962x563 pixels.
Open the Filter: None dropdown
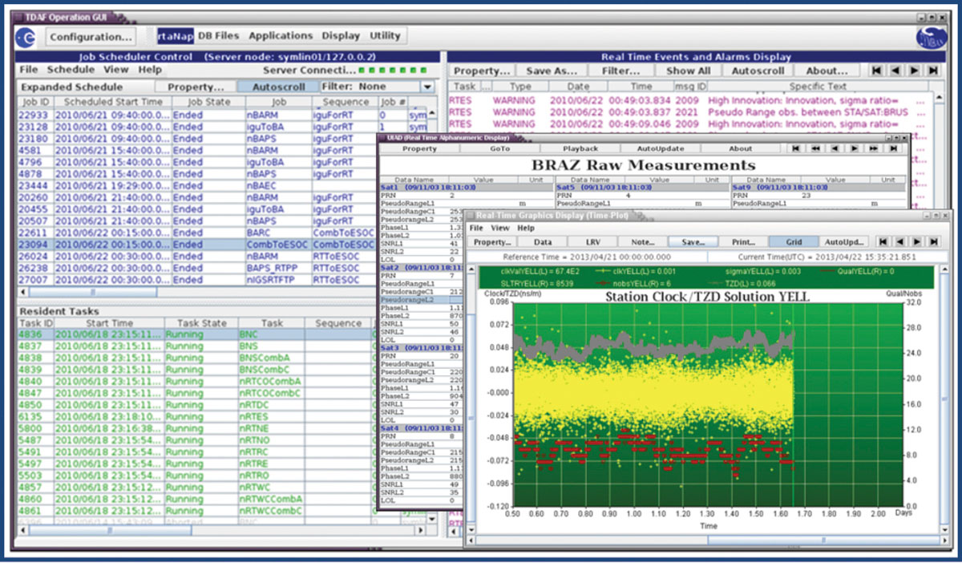[427, 87]
